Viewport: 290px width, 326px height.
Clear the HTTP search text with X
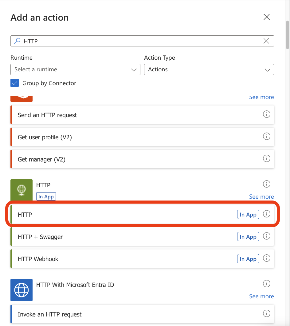click(266, 41)
